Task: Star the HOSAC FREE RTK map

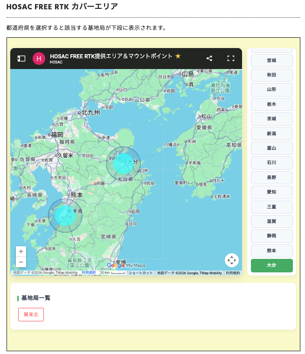Action: pos(178,56)
